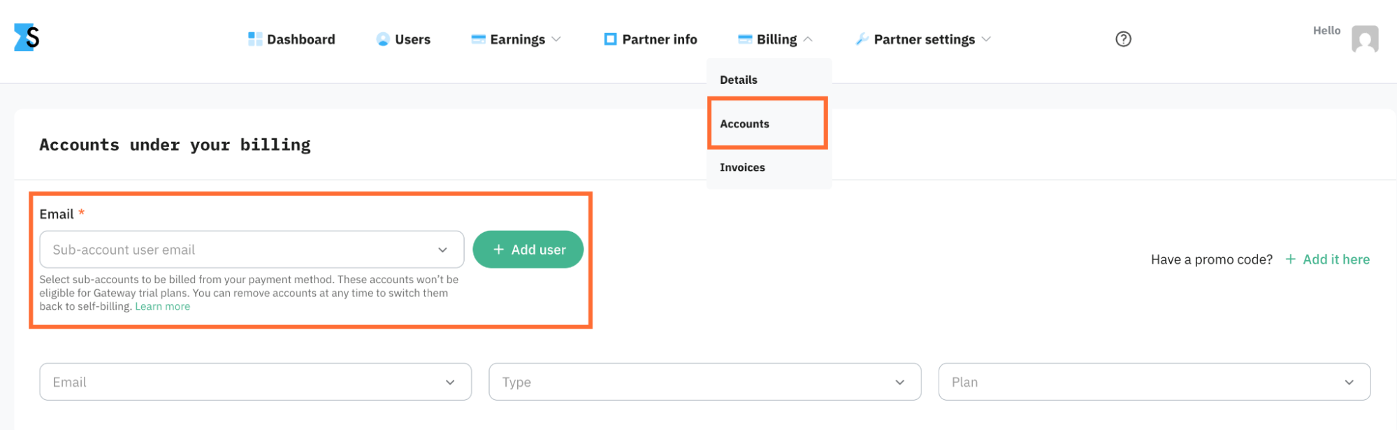The image size is (1397, 430).
Task: Open the Sub-account user email dropdown
Action: point(252,250)
